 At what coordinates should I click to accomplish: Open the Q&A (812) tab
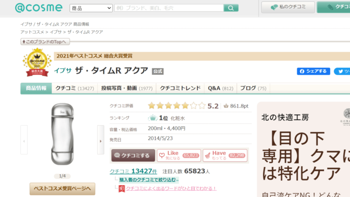[x=220, y=88]
